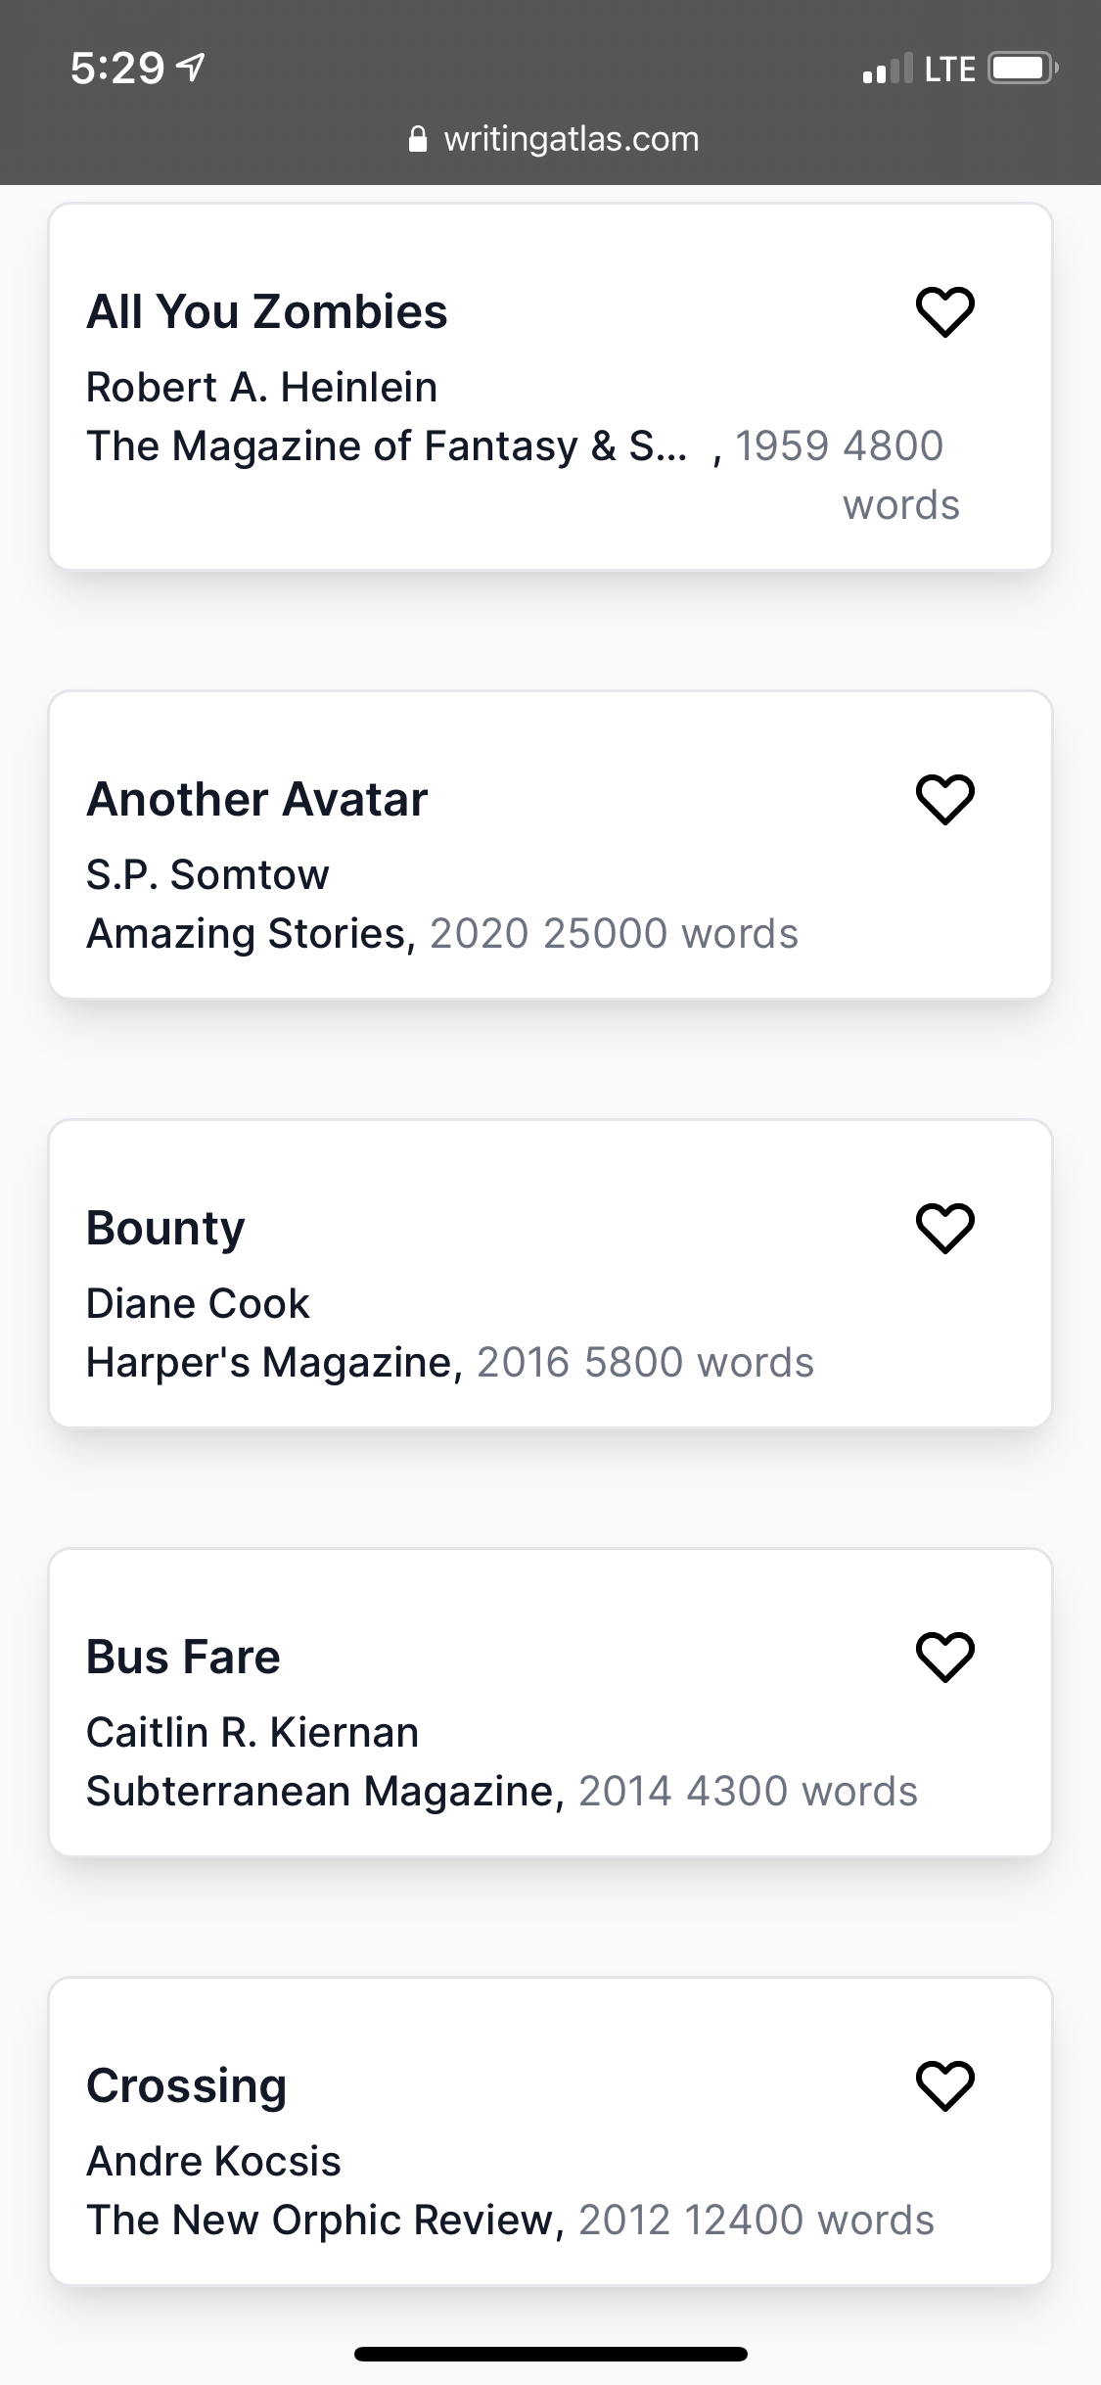Select author name Robert A. Heinlein
This screenshot has height=2385, width=1101.
click(261, 387)
